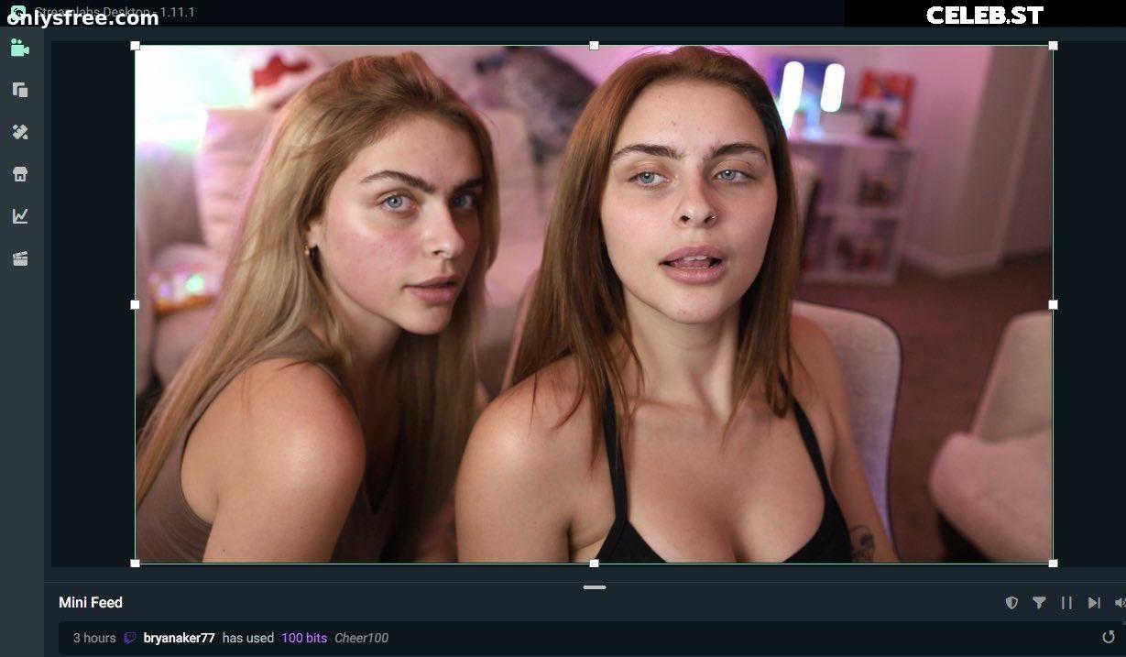Open the App Store storefront icon
The width and height of the screenshot is (1126, 657).
[x=19, y=174]
